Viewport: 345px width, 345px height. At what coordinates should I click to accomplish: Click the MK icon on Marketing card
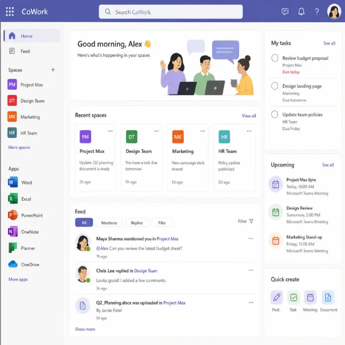[178, 137]
